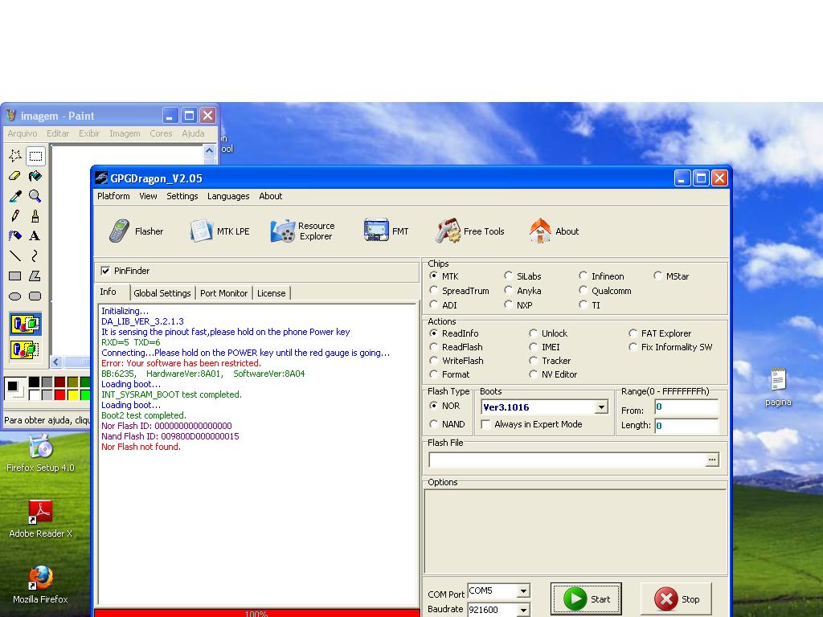Select the color picker eyedropper in Paint
This screenshot has height=617, width=823.
click(x=15, y=196)
